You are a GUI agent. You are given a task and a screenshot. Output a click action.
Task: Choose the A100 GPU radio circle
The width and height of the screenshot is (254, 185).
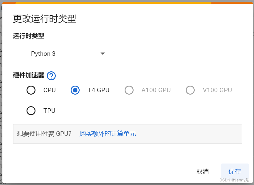(129, 90)
